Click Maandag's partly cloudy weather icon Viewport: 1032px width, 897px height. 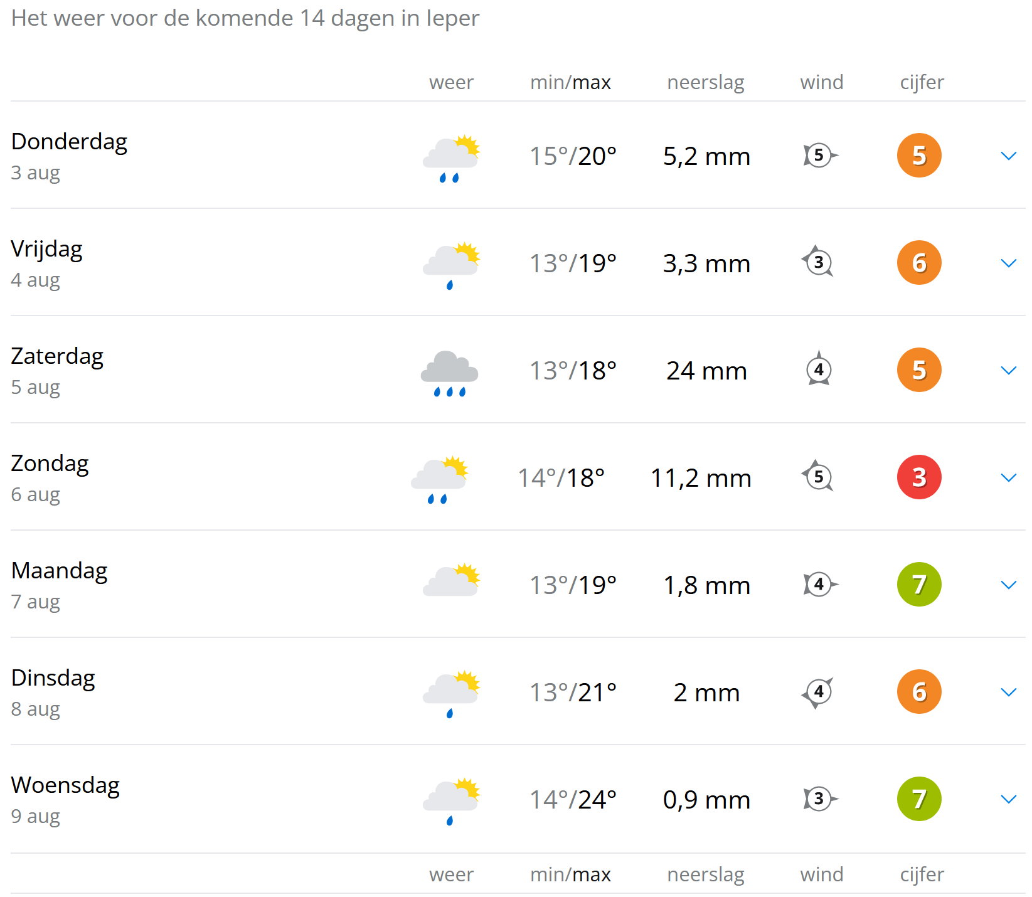click(451, 580)
